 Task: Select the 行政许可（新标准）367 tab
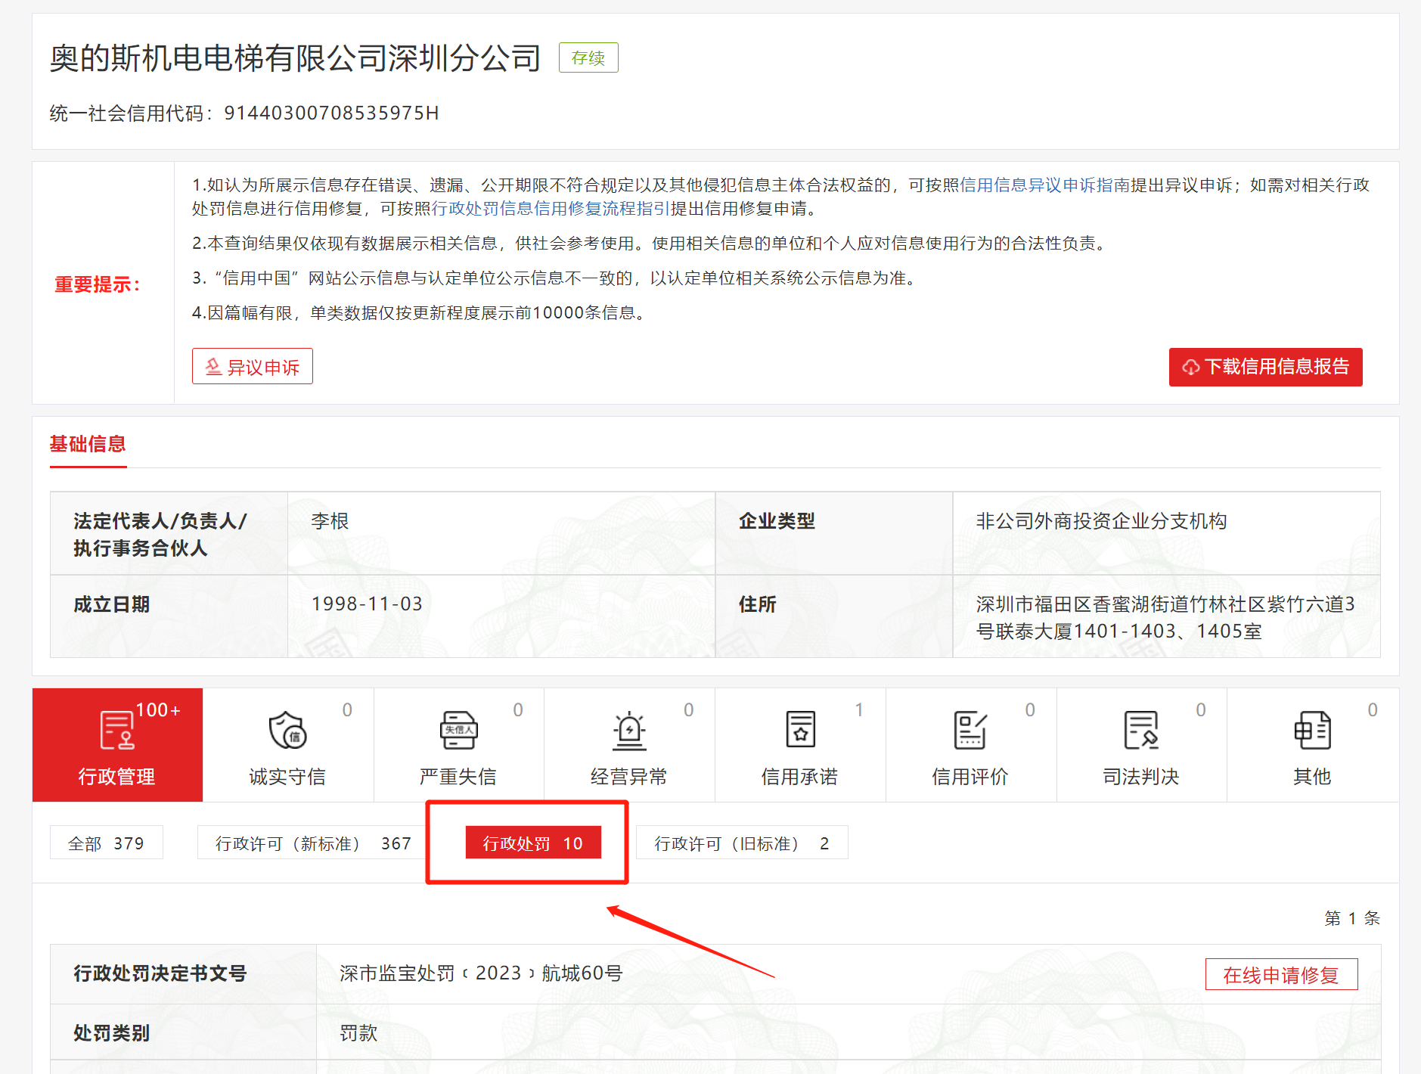tap(312, 843)
